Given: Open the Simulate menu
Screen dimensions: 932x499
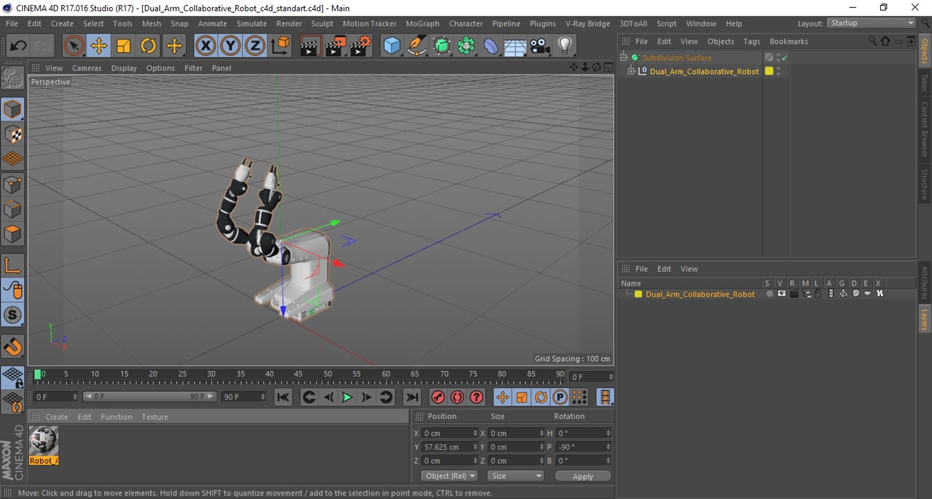Looking at the screenshot, I should coord(251,23).
